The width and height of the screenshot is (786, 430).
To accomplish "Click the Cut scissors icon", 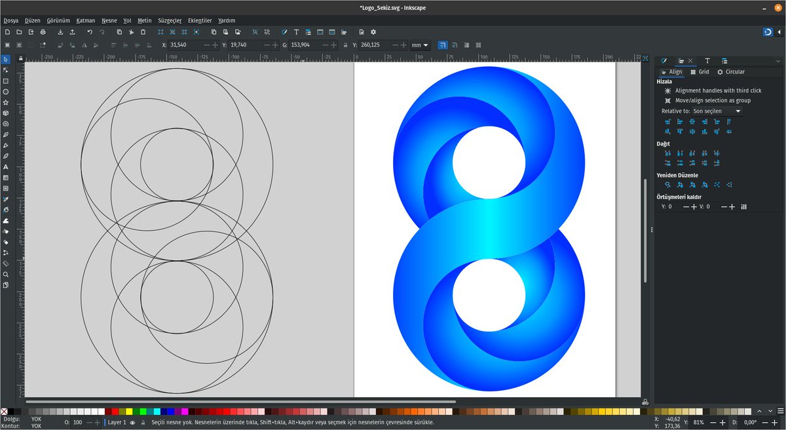I will pyautogui.click(x=131, y=31).
